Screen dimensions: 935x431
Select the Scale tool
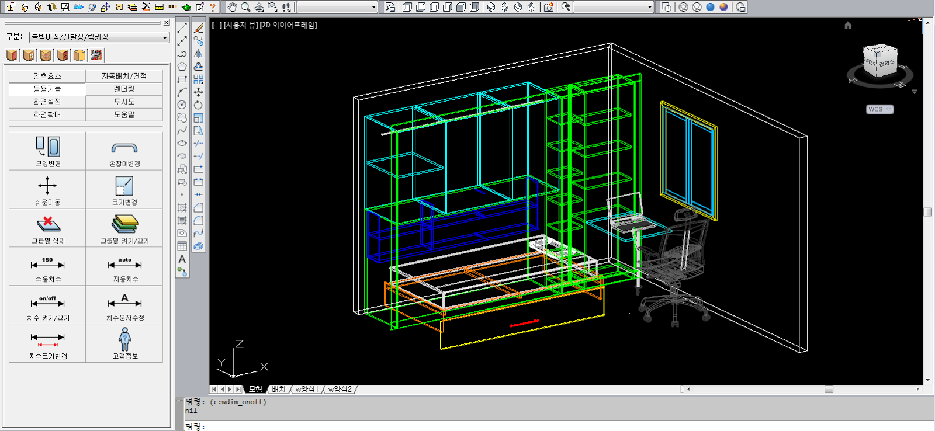point(199,117)
